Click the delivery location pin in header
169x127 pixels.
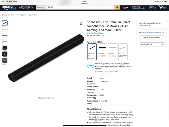point(20,8)
